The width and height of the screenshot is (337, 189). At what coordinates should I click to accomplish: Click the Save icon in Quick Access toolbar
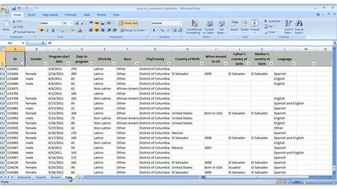(14, 8)
